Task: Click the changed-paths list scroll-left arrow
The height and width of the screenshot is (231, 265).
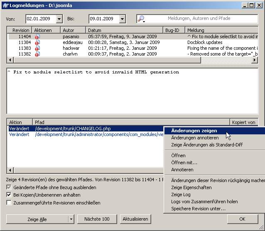Action: [10, 170]
